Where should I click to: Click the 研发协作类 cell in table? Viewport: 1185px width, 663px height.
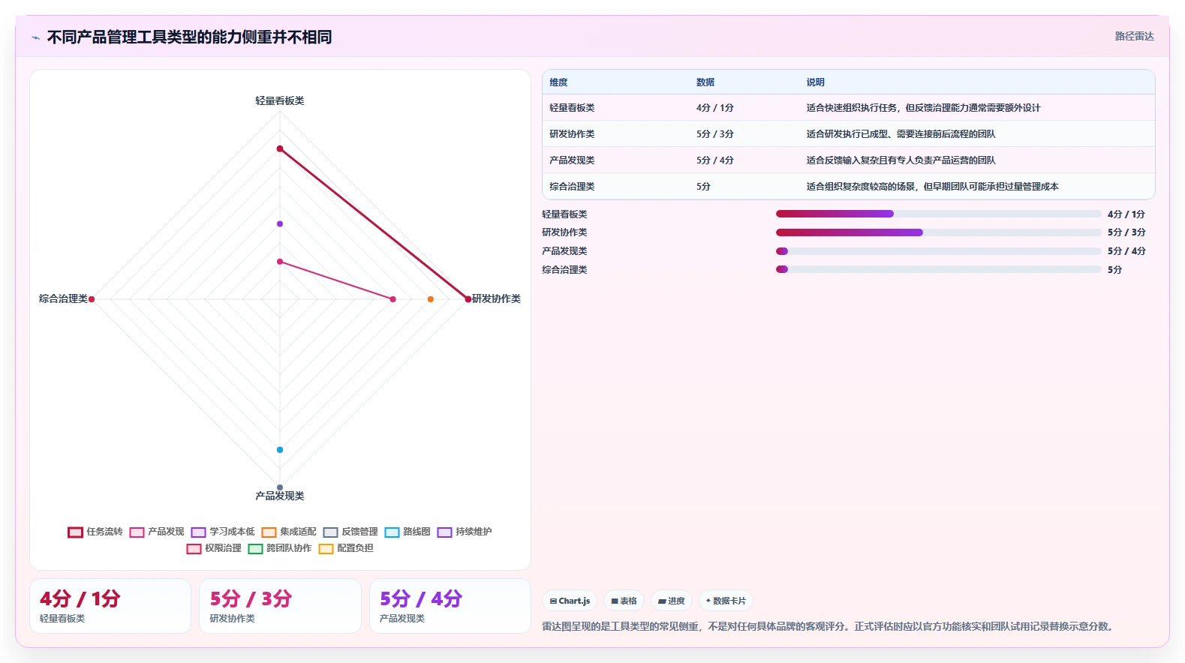coord(572,134)
